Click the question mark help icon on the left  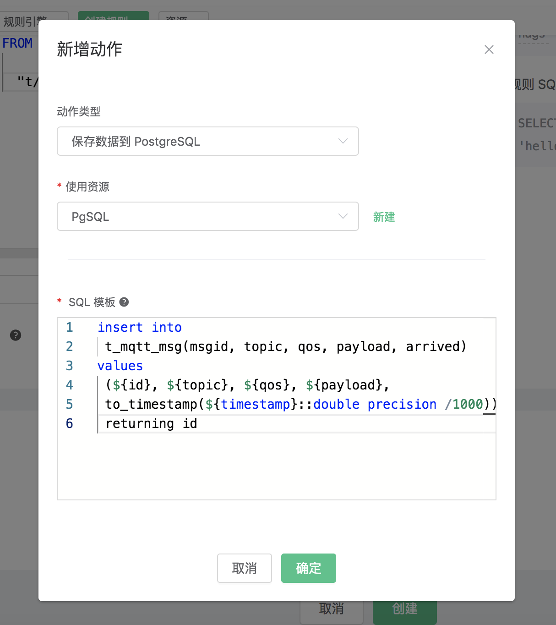[16, 335]
